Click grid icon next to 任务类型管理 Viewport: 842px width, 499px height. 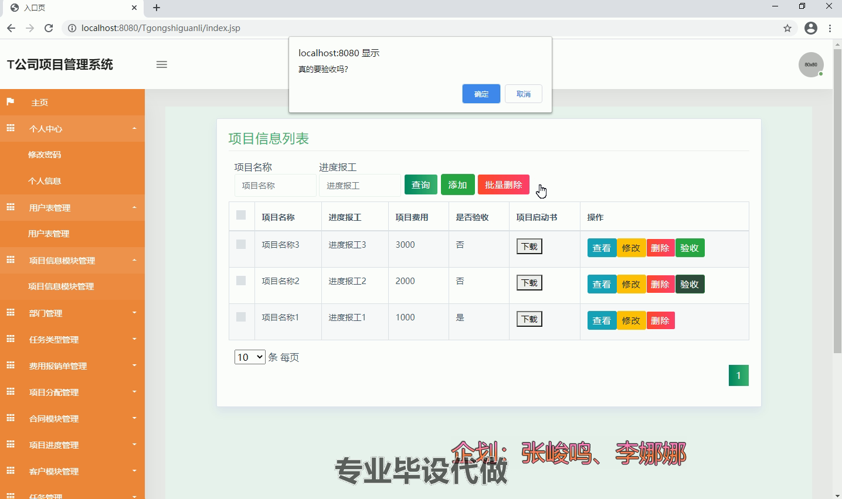(11, 339)
